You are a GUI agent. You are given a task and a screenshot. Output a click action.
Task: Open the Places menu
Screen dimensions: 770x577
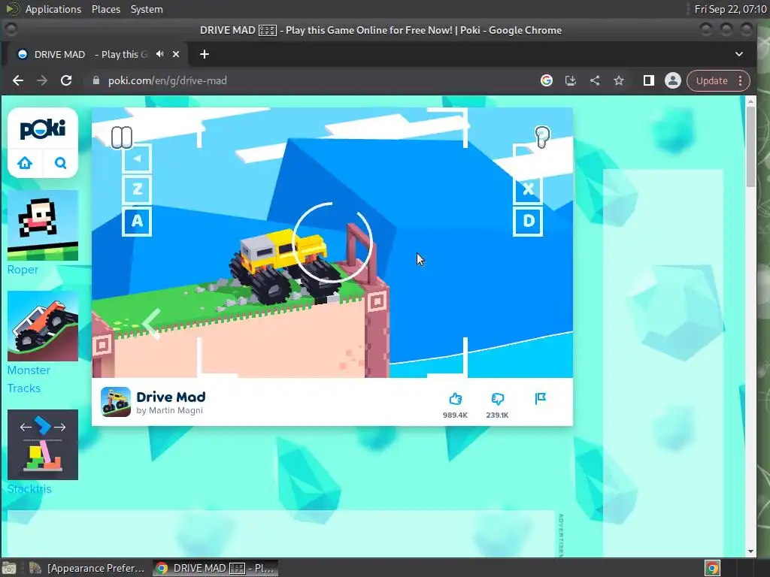pos(105,9)
